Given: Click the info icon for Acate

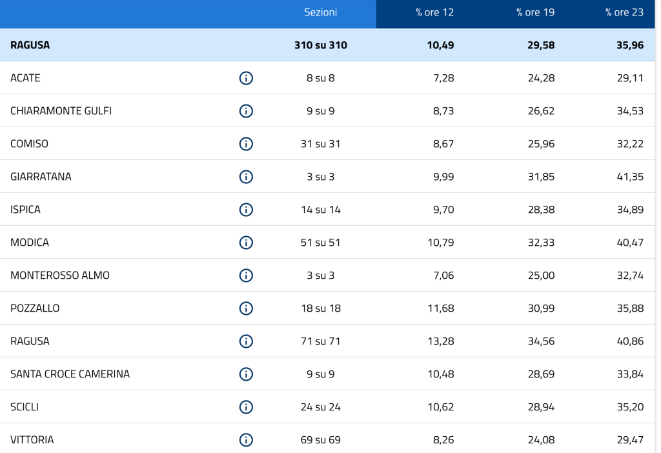Looking at the screenshot, I should (246, 78).
